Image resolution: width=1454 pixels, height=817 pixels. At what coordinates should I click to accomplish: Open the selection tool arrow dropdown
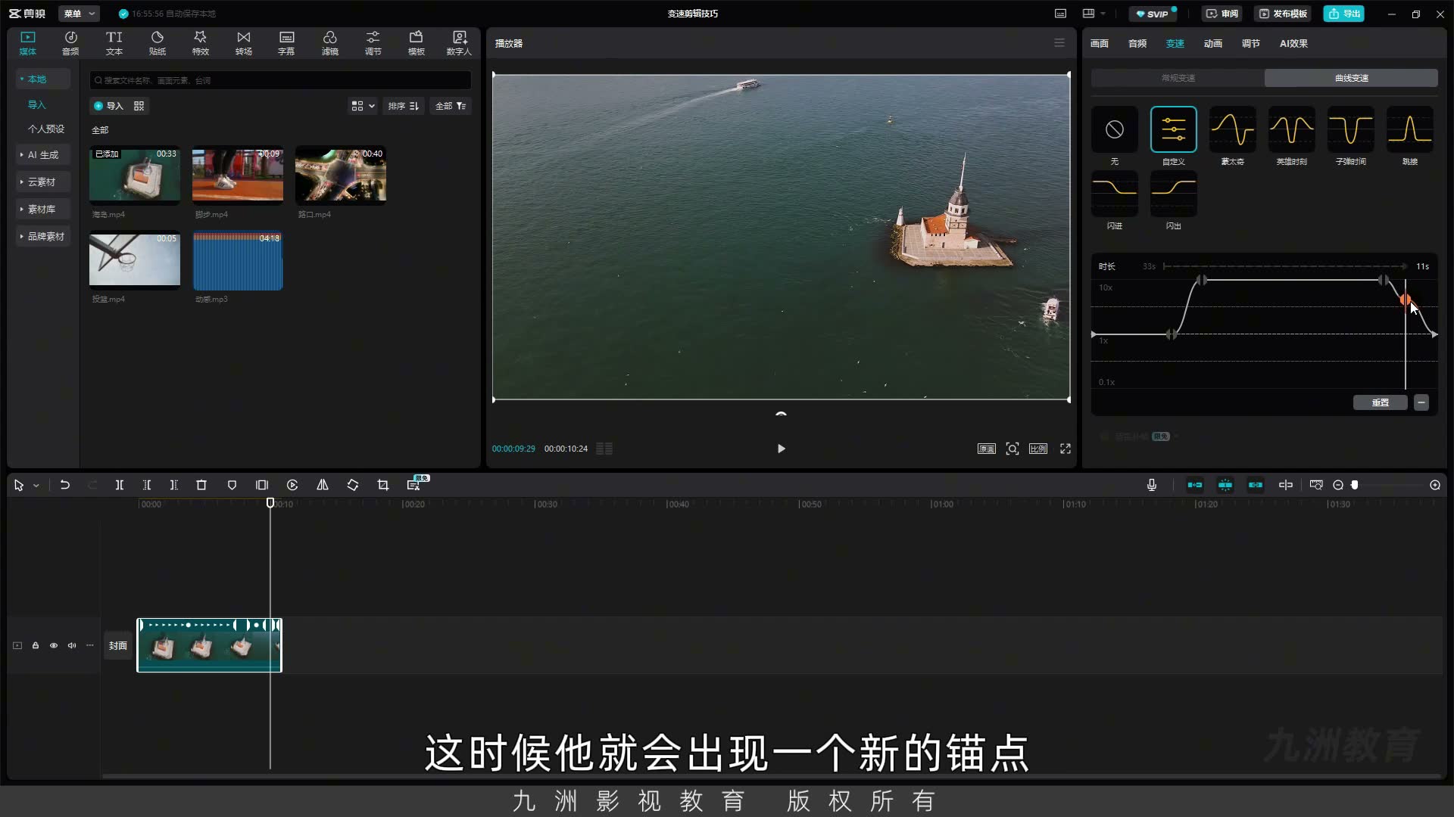click(36, 485)
